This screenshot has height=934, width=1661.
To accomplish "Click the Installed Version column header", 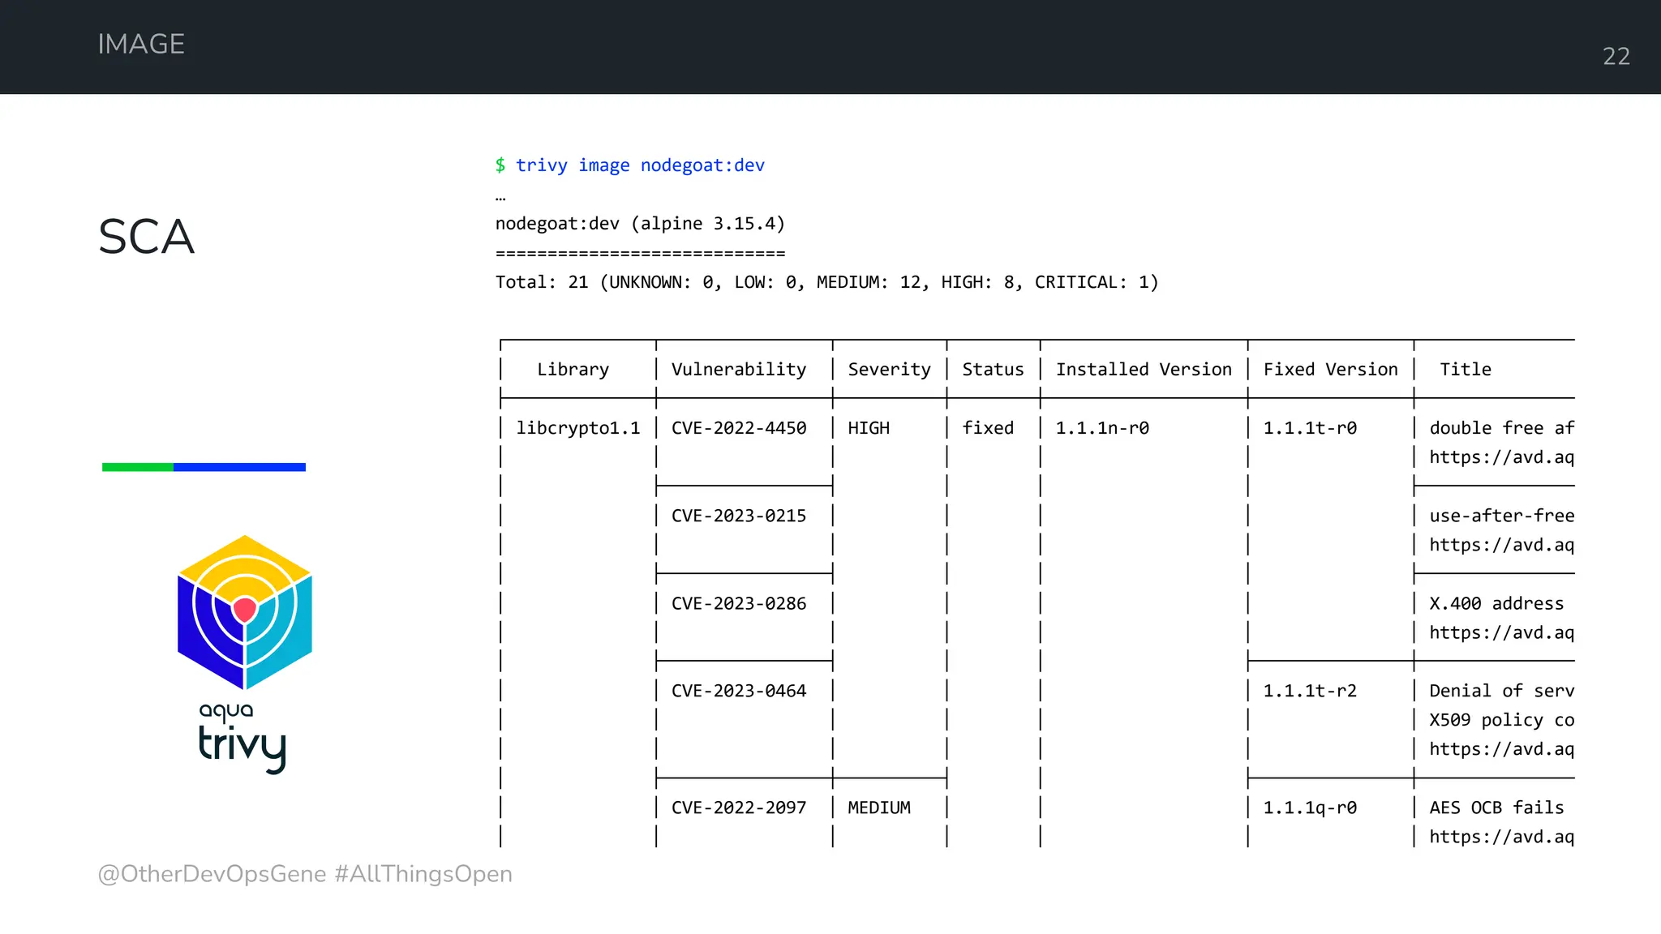I will click(1143, 370).
